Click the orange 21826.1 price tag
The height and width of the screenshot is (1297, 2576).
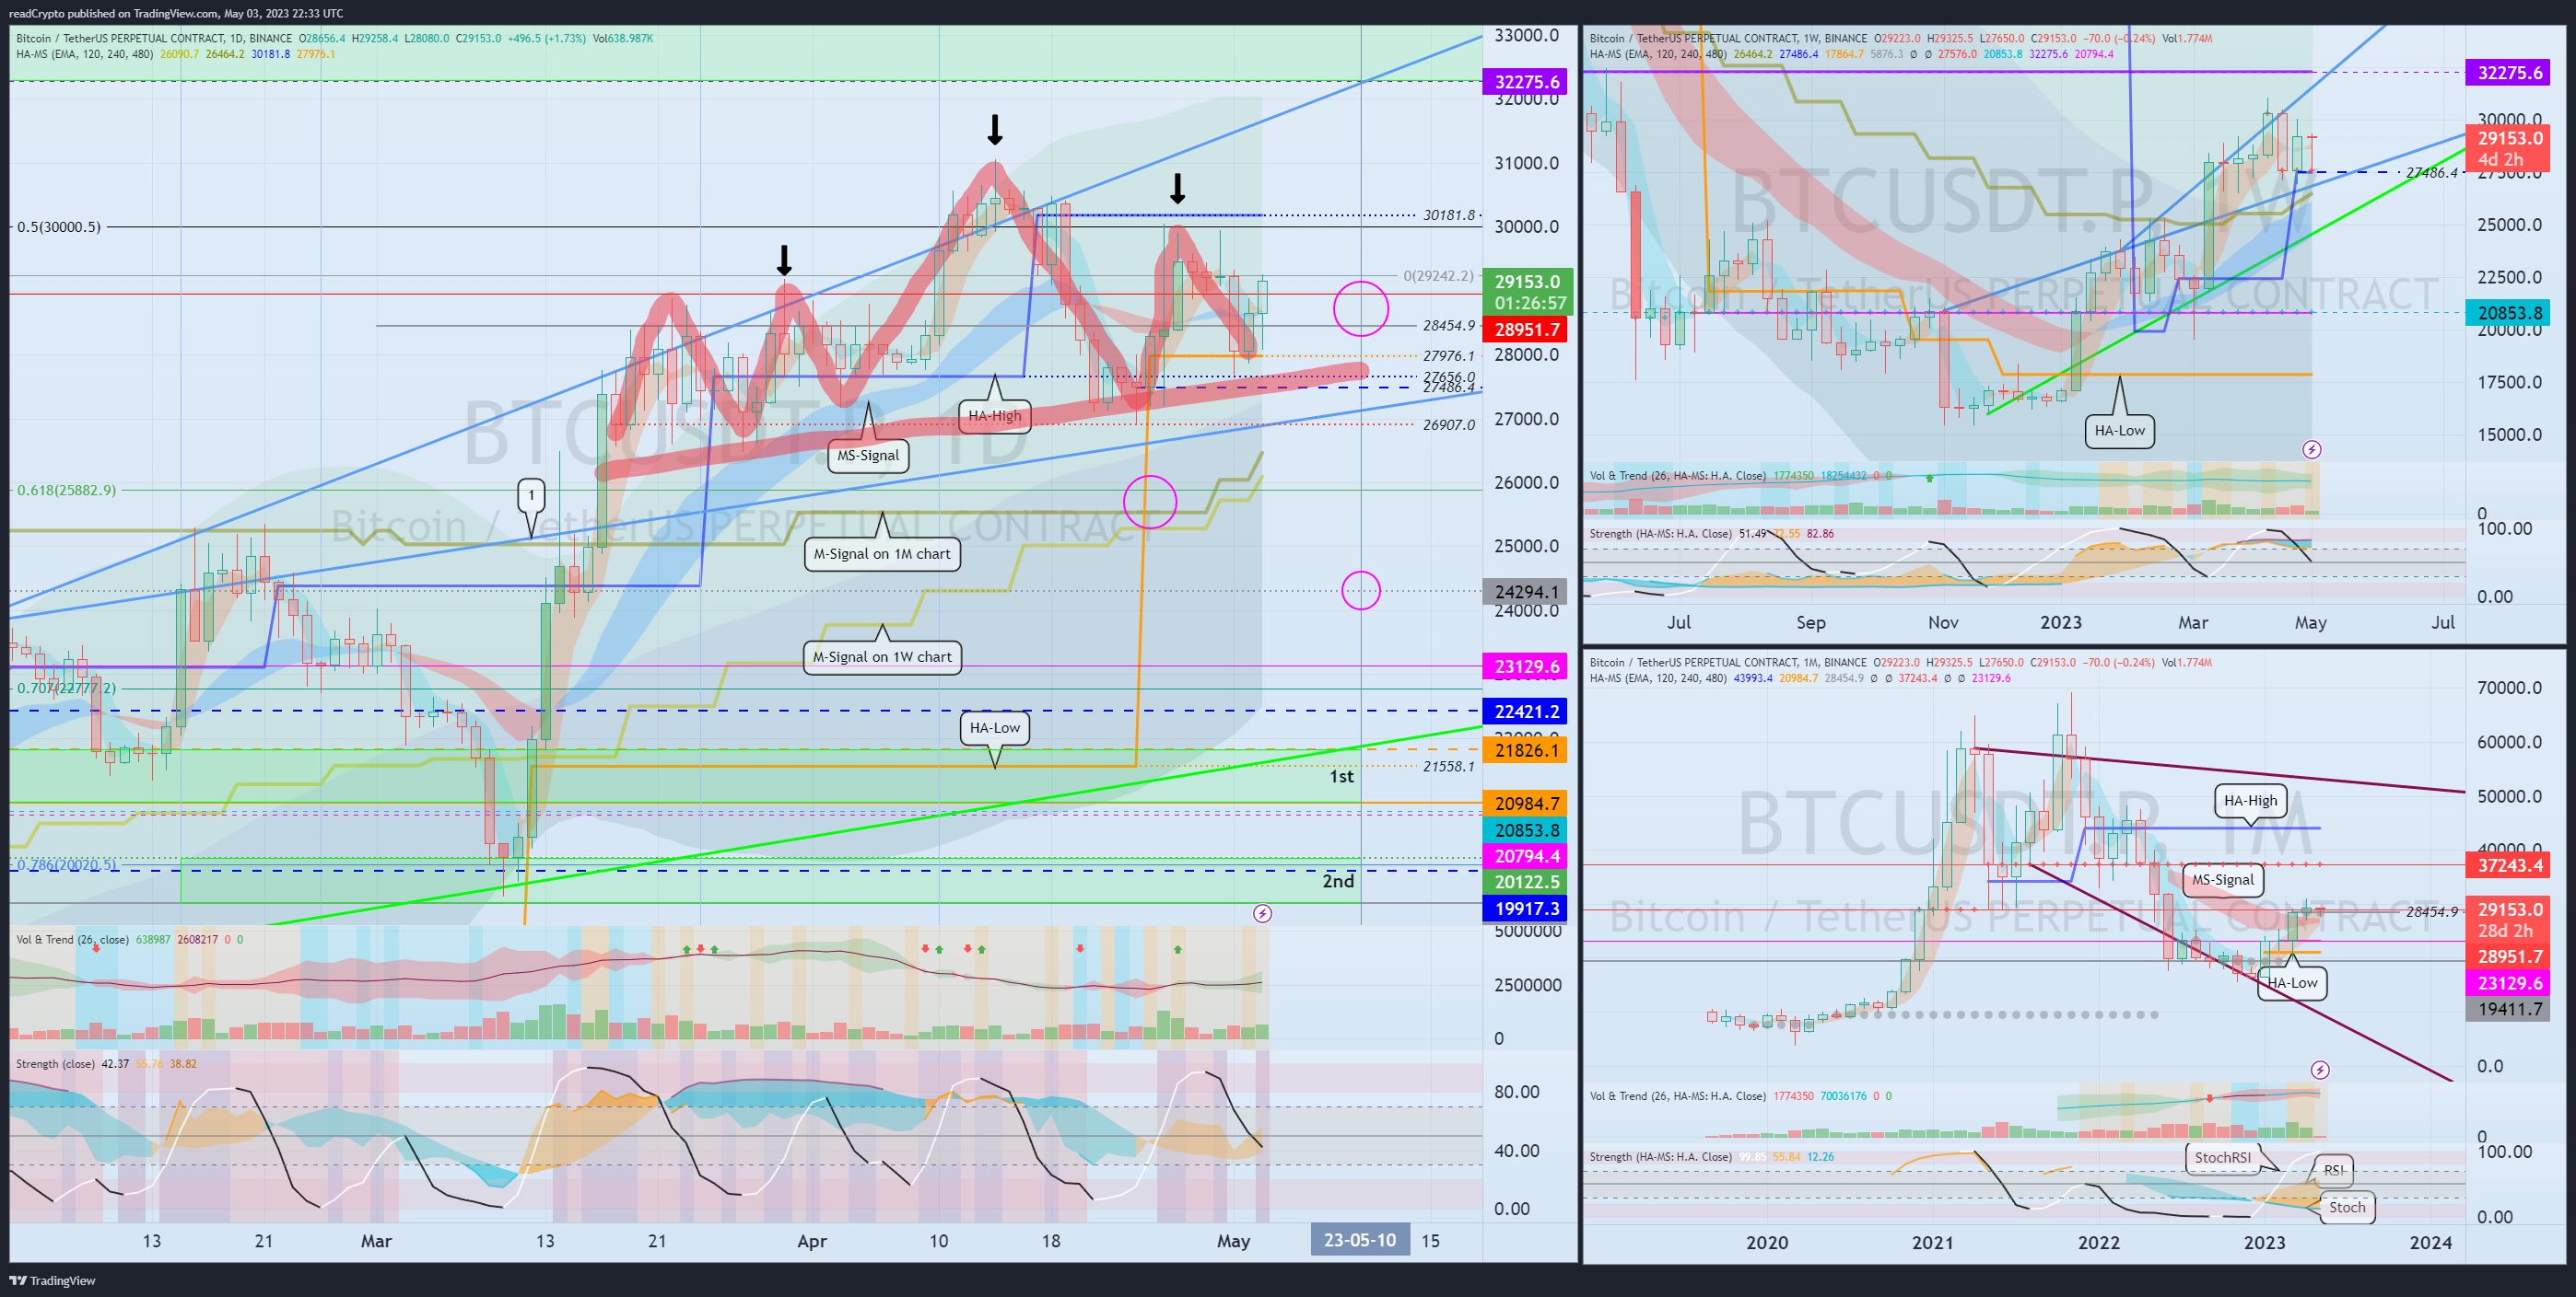pos(1525,750)
